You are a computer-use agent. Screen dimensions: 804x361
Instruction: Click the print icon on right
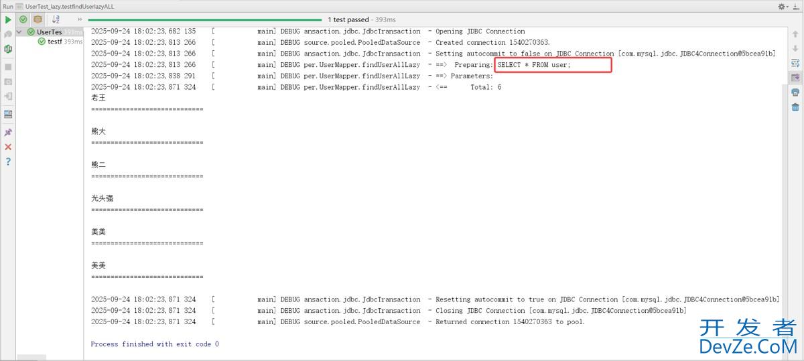(795, 92)
